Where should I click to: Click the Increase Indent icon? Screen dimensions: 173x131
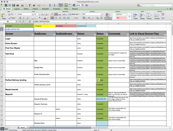click(x=68, y=18)
